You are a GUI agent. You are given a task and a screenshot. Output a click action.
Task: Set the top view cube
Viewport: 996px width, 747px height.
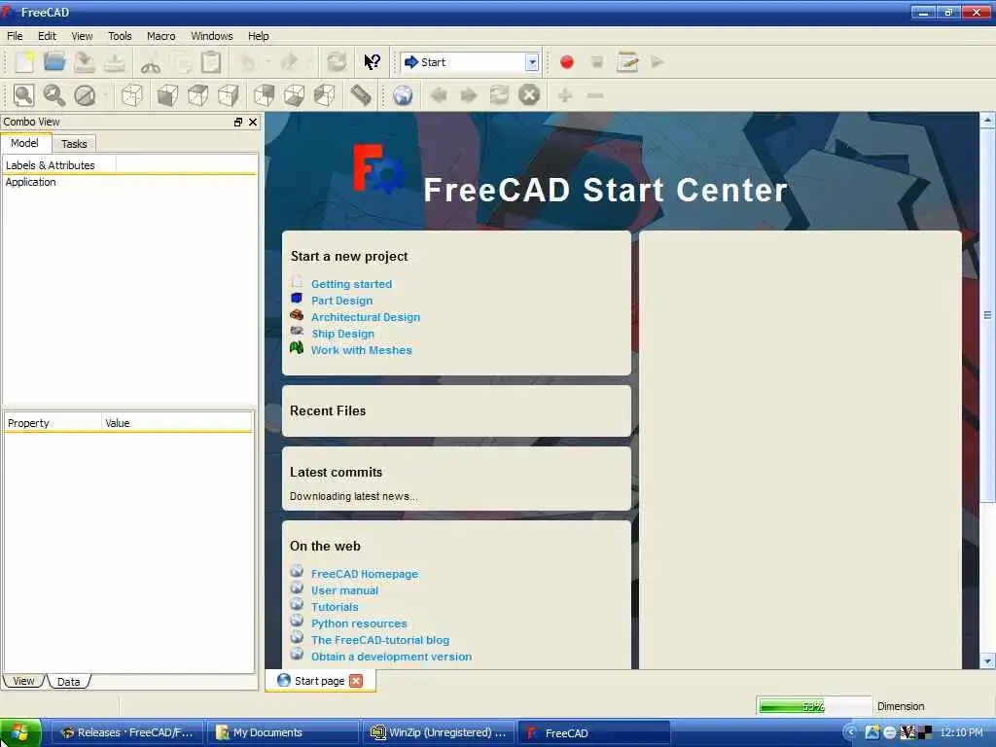(x=198, y=96)
